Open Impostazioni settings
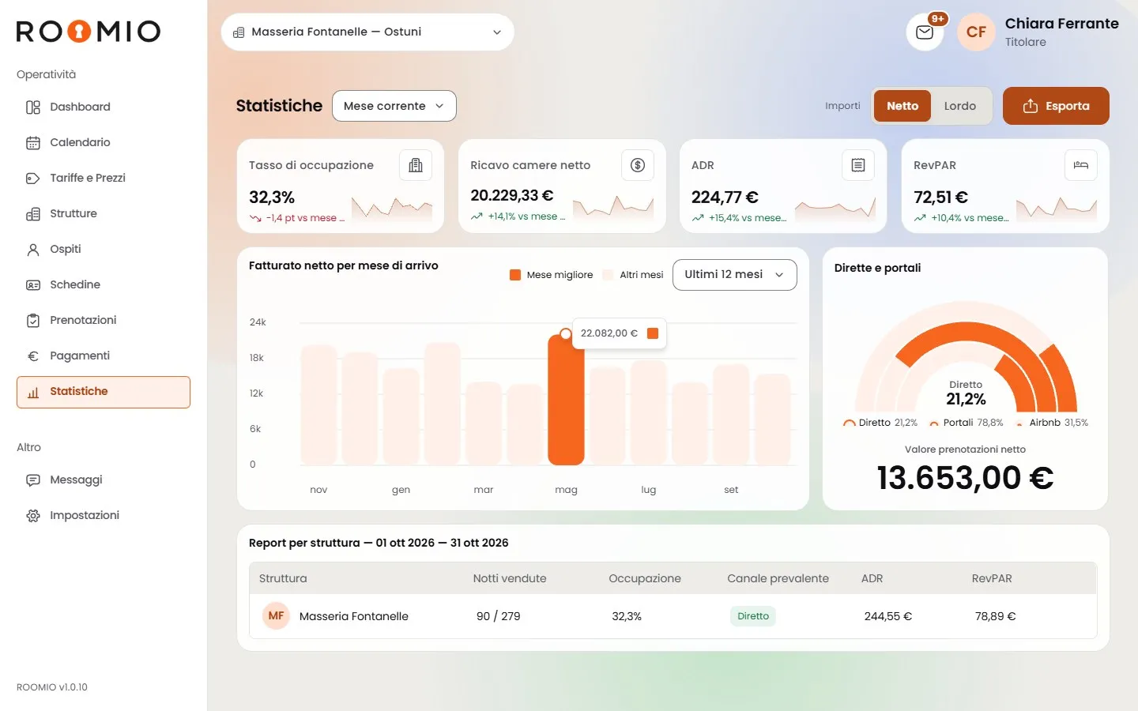Viewport: 1138px width, 711px height. (x=104, y=516)
